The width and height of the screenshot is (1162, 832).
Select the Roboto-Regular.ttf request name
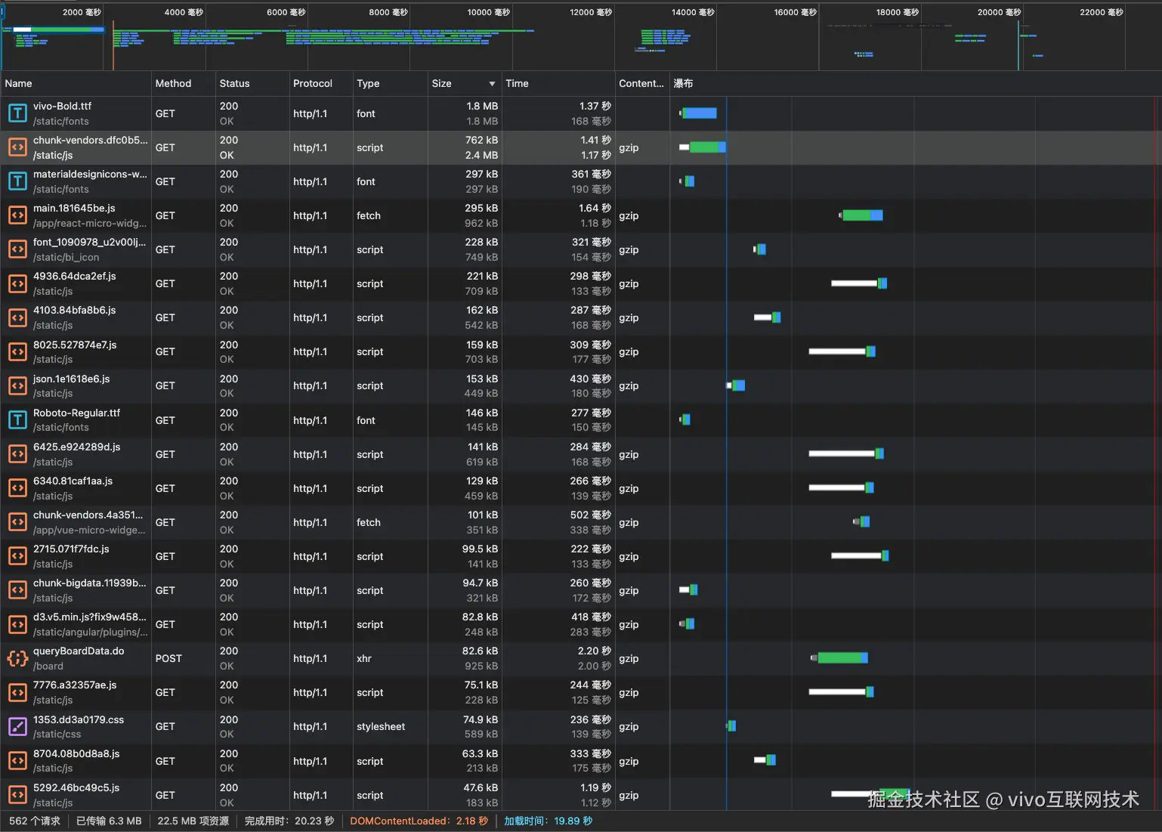coord(76,413)
